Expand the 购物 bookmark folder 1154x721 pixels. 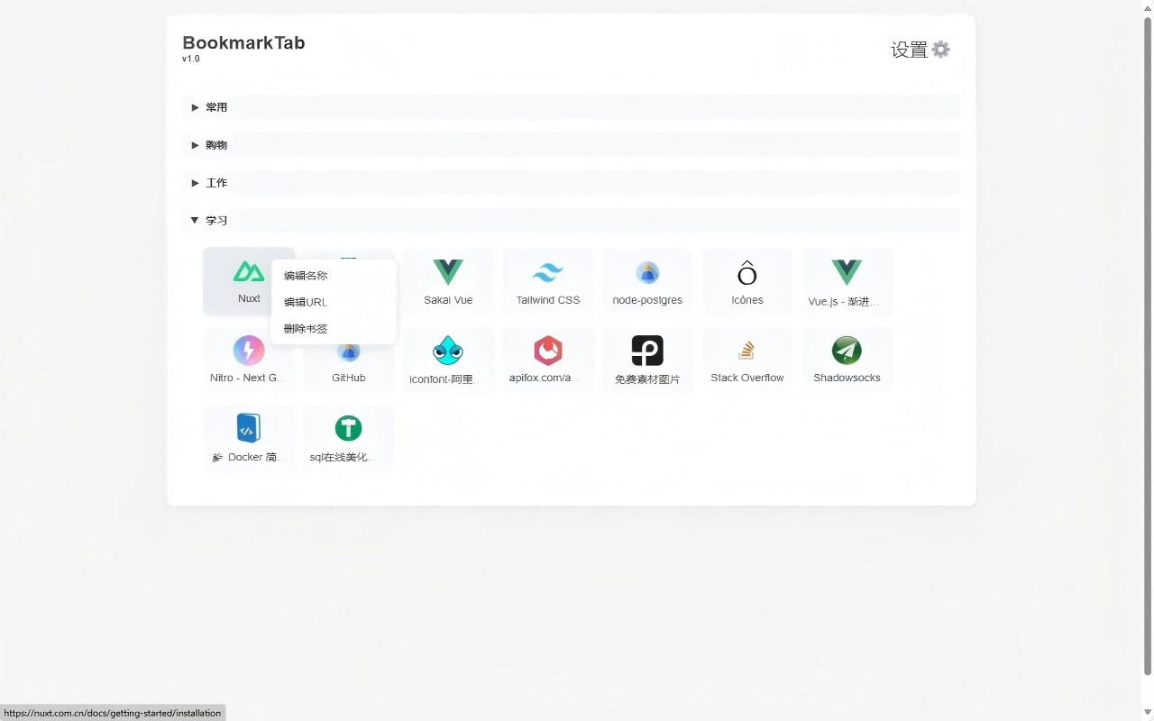[x=572, y=145]
